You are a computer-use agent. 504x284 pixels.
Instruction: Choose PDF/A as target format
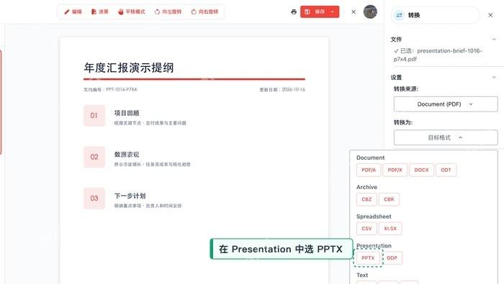[x=369, y=170]
